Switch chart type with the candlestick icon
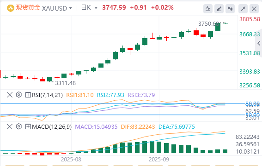262x166 pixels. [x=230, y=9]
